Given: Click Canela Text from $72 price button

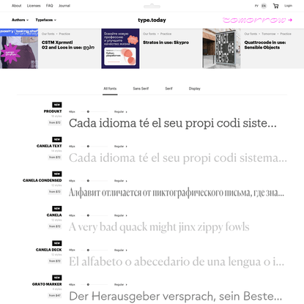Looking at the screenshot, I should tap(55, 157).
